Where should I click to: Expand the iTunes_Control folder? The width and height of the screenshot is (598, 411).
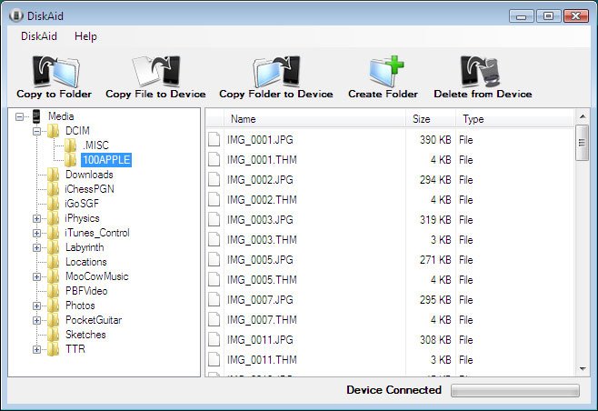[x=36, y=233]
